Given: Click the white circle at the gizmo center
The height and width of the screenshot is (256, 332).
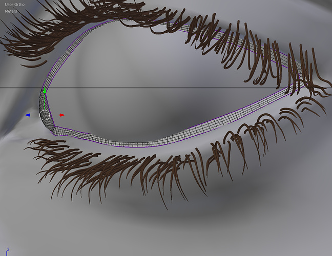Looking at the screenshot, I should (x=45, y=115).
